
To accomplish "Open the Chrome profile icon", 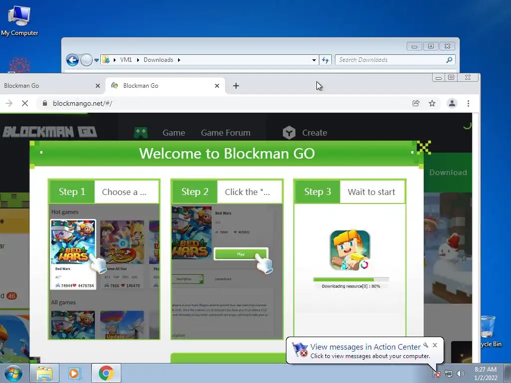I will 452,103.
